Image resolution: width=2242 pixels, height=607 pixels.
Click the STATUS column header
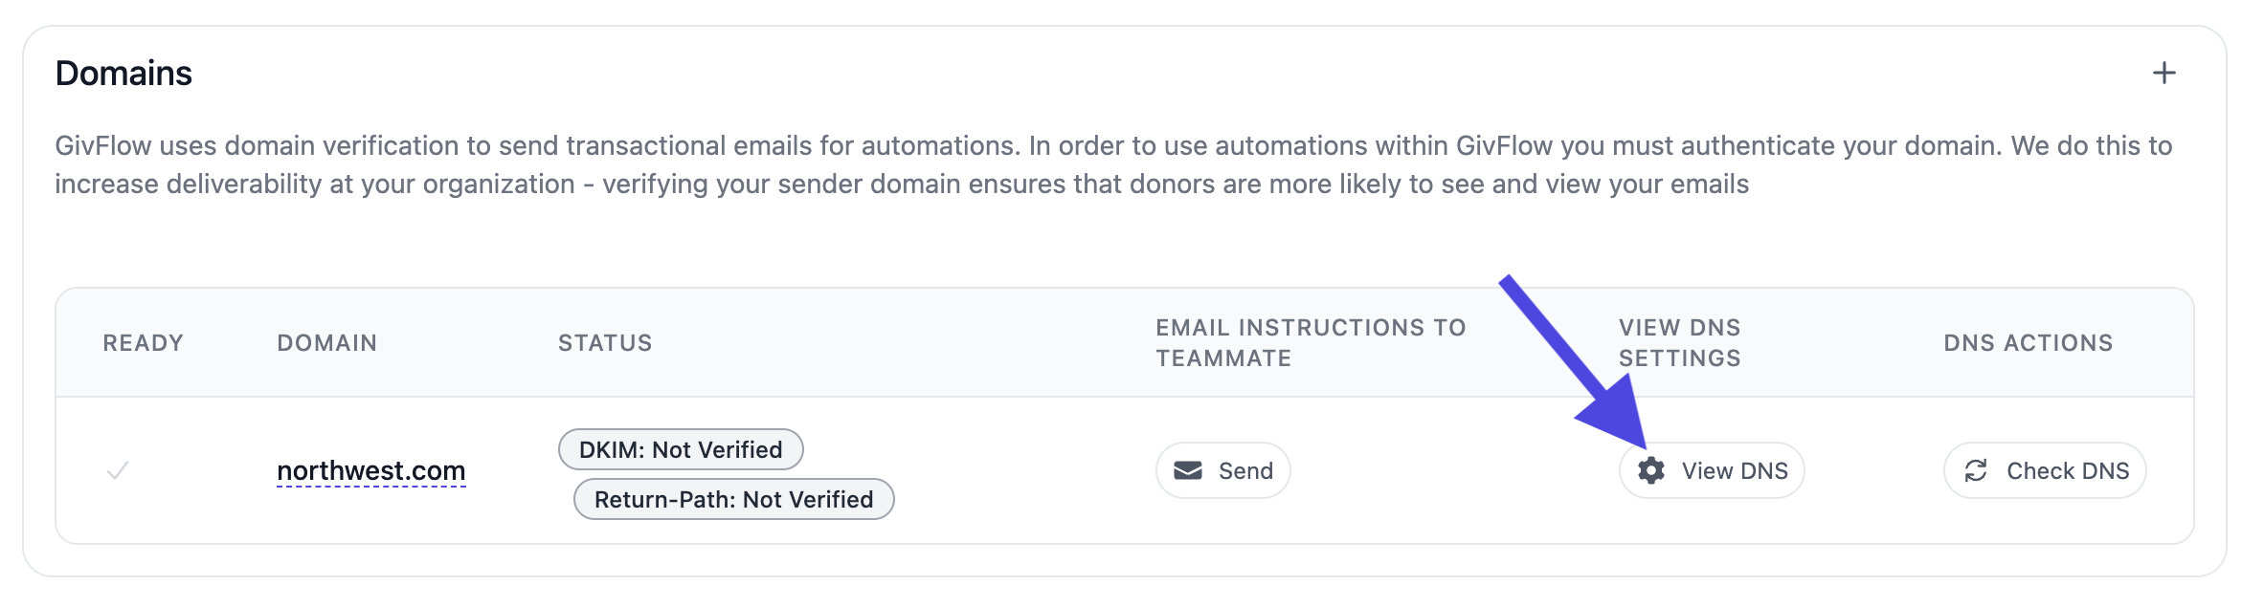coord(605,343)
